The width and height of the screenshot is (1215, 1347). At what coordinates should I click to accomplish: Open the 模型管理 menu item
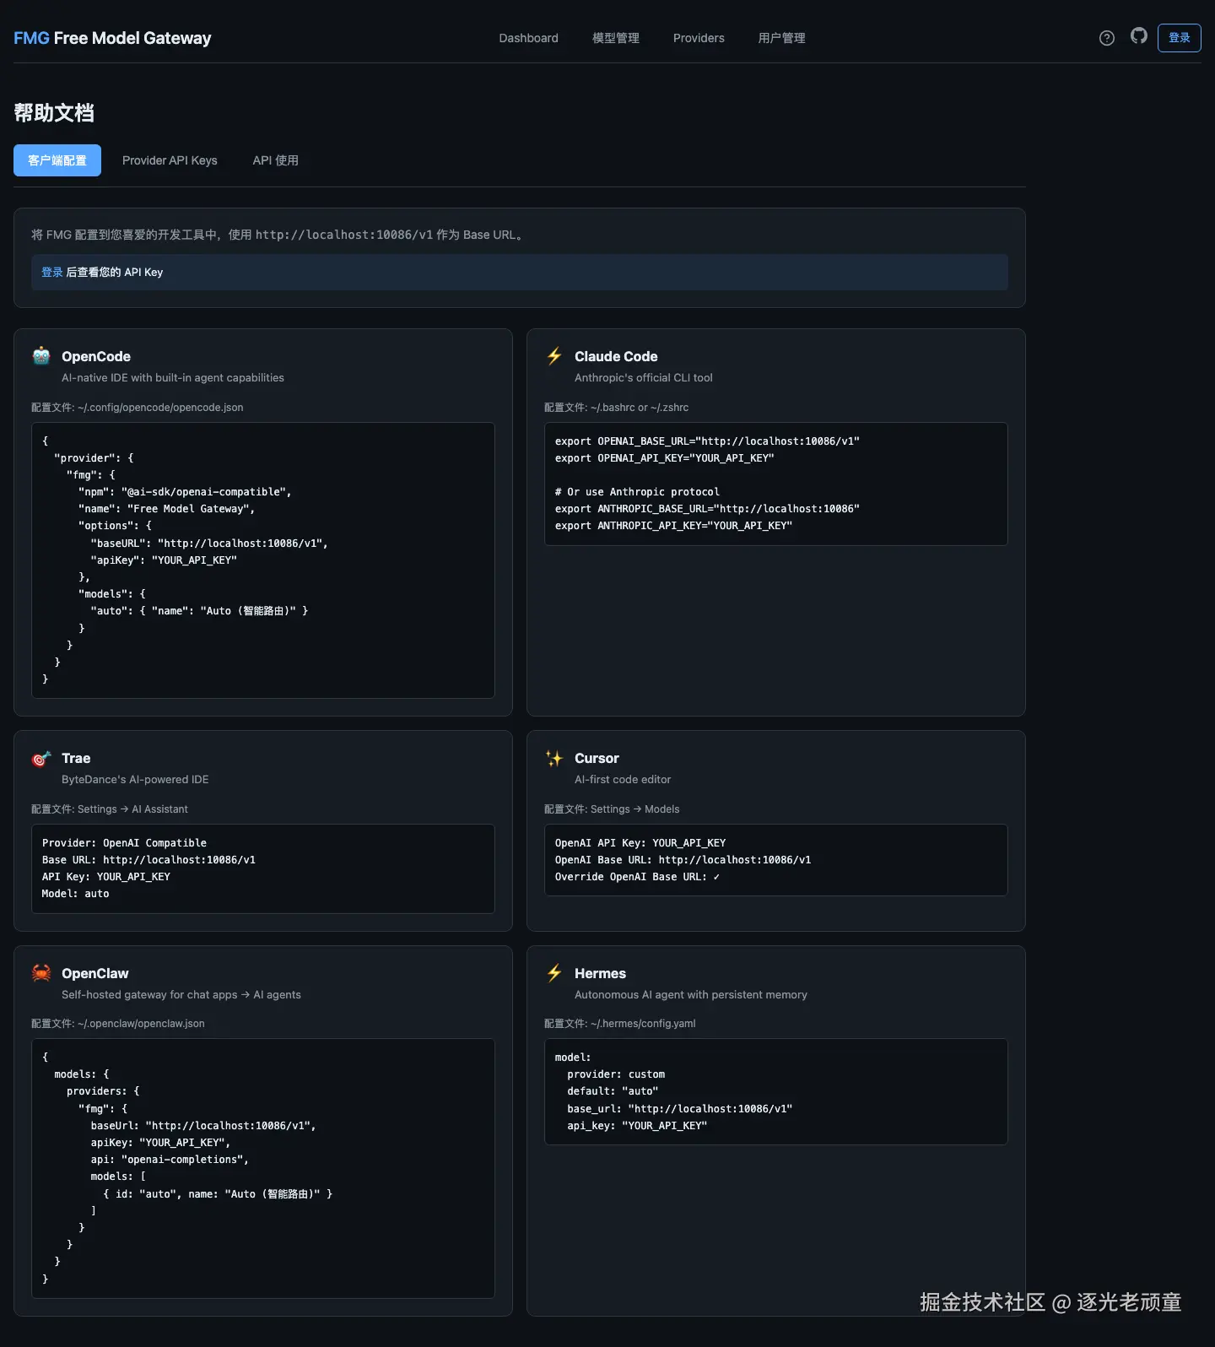616,38
